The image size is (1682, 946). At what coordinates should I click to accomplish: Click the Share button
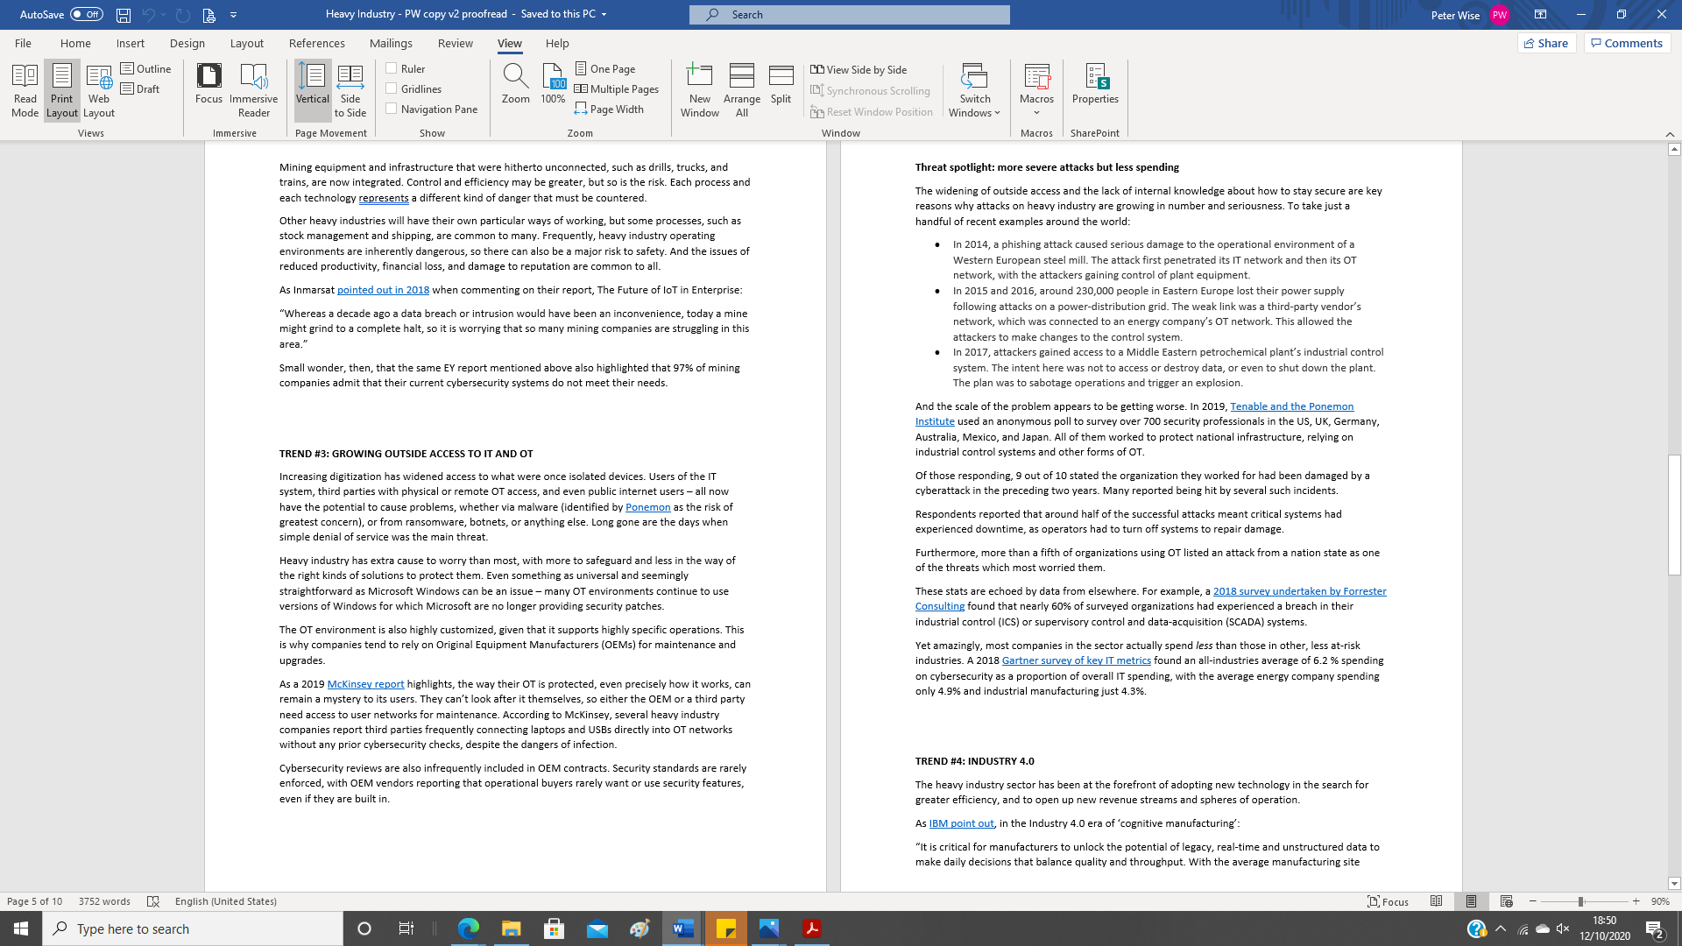[1546, 43]
